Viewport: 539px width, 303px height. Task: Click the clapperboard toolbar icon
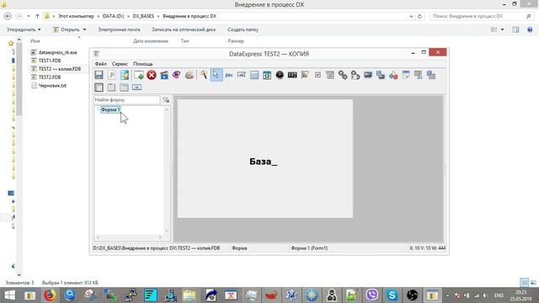click(x=164, y=75)
